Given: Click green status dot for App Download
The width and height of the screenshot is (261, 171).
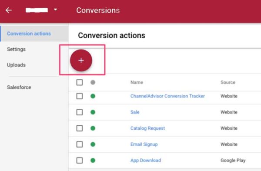Looking at the screenshot, I should tap(93, 161).
